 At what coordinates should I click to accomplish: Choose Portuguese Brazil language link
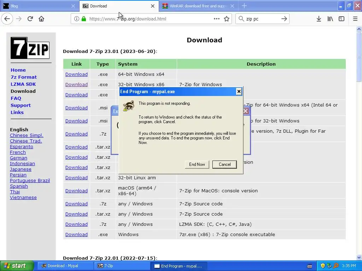coord(30,180)
